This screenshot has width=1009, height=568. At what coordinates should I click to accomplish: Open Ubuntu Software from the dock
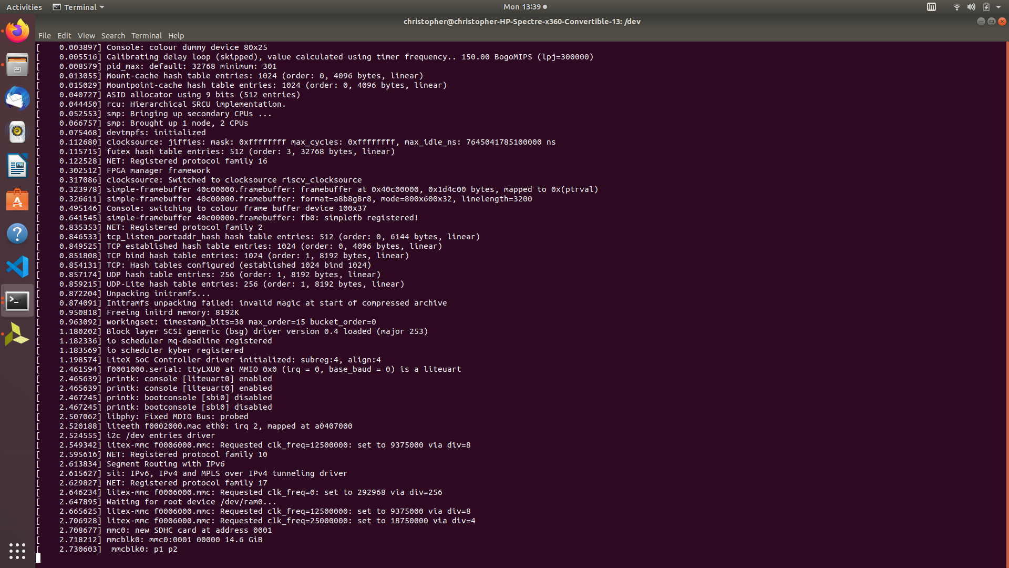coord(17,200)
